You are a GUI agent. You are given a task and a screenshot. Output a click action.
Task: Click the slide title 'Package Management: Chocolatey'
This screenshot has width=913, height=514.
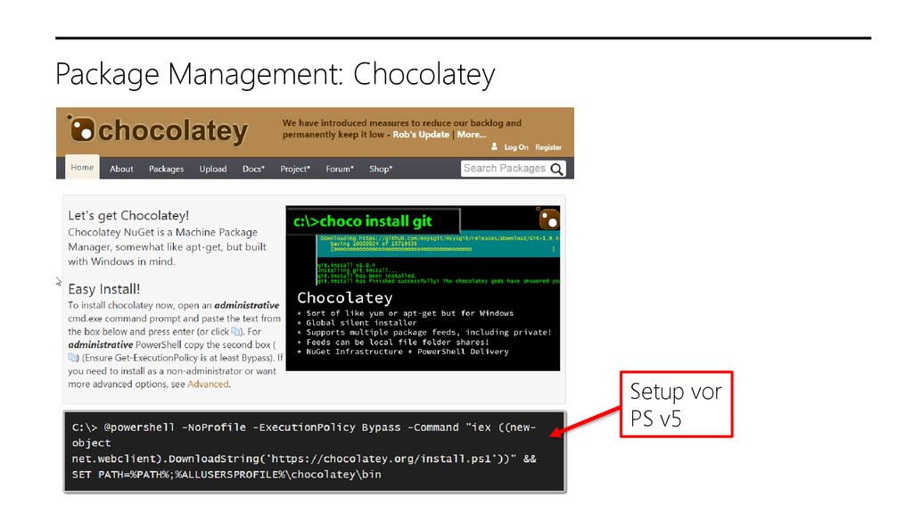(x=276, y=75)
